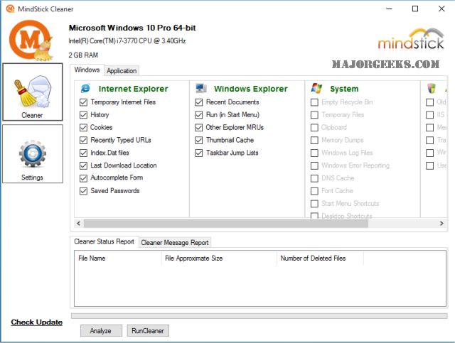
Task: Open the Settings gear icon panel
Action: coord(33,153)
